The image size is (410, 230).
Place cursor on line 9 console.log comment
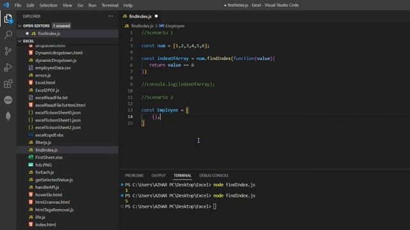point(178,84)
